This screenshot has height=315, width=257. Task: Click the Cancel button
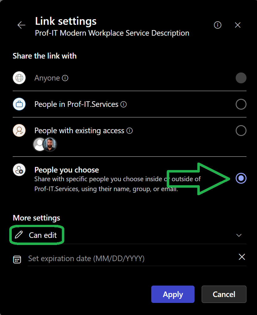click(x=224, y=294)
